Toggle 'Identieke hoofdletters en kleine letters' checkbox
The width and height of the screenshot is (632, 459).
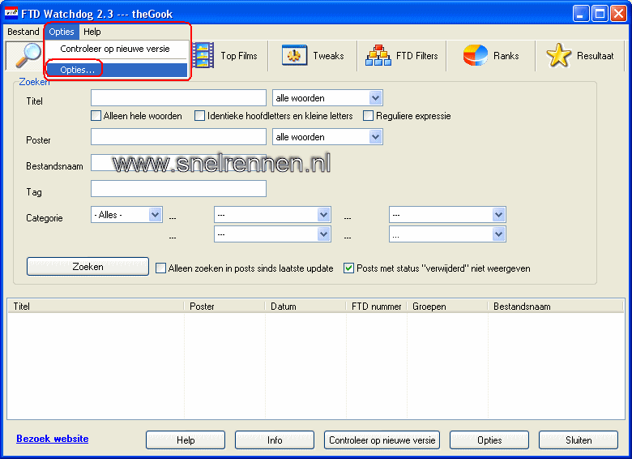(x=199, y=116)
